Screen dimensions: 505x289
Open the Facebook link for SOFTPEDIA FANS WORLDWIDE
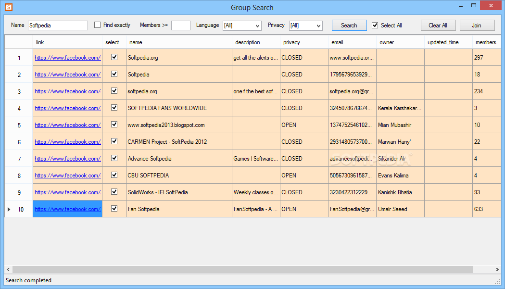click(68, 108)
